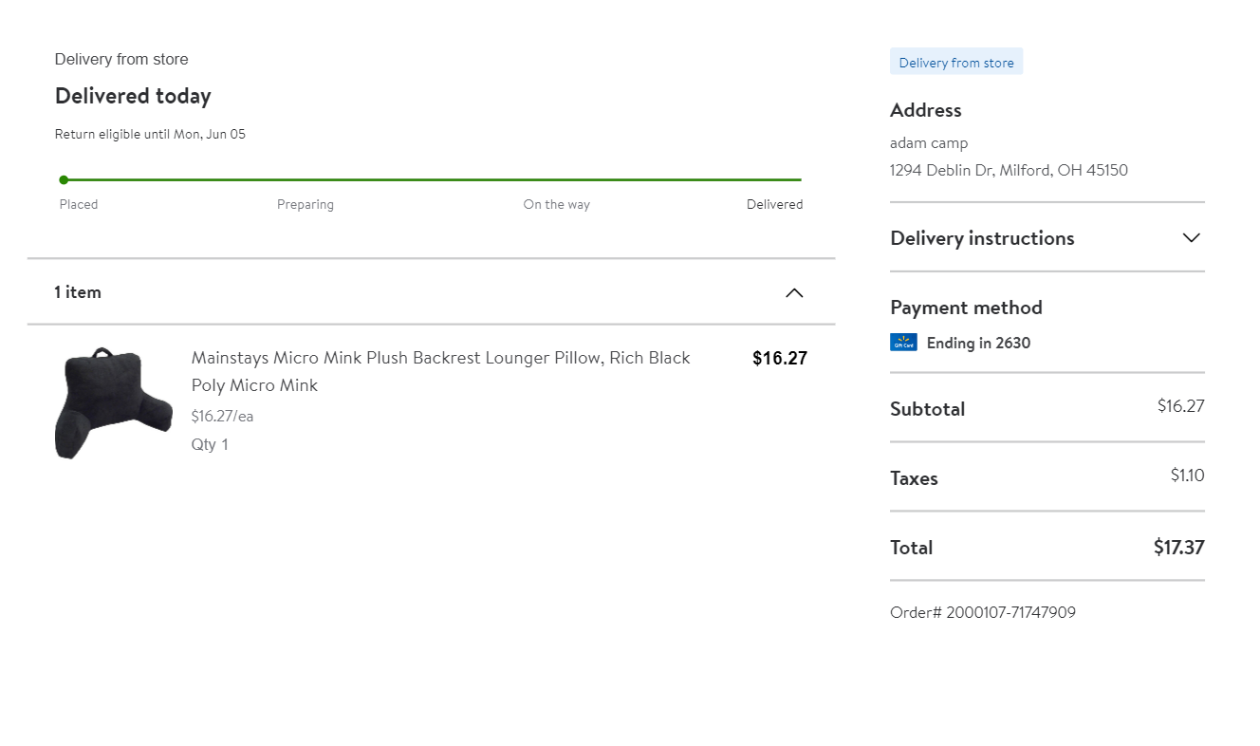Click the On the way step label
This screenshot has width=1260, height=746.
(556, 204)
